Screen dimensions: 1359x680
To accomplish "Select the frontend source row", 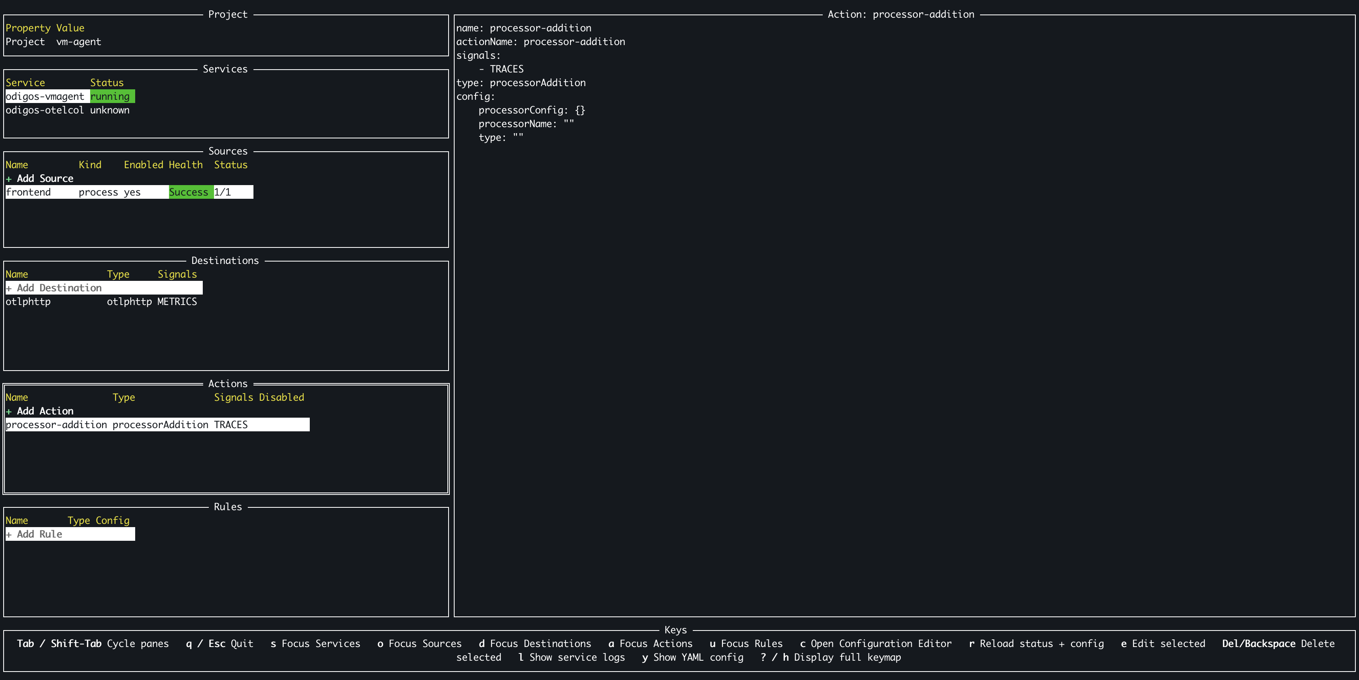I will point(29,193).
